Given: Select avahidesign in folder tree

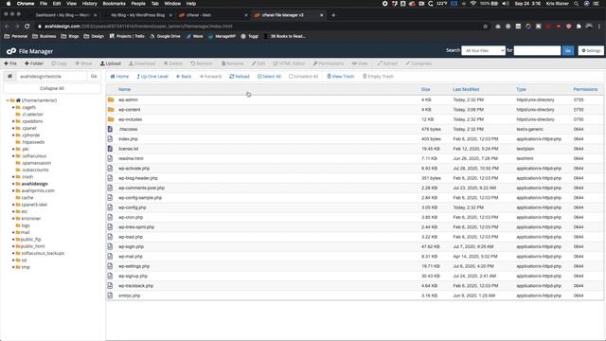Looking at the screenshot, I should click(x=34, y=184).
